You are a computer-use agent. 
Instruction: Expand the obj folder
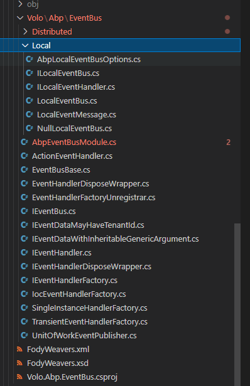click(20, 4)
